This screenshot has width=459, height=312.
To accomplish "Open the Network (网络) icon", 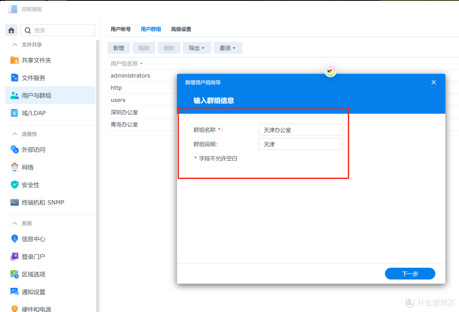I will coord(14,167).
